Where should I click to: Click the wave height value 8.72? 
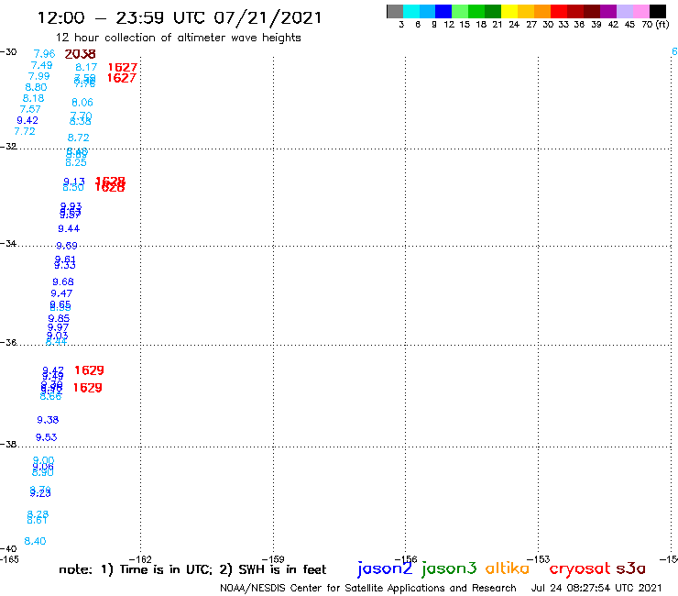tap(78, 138)
